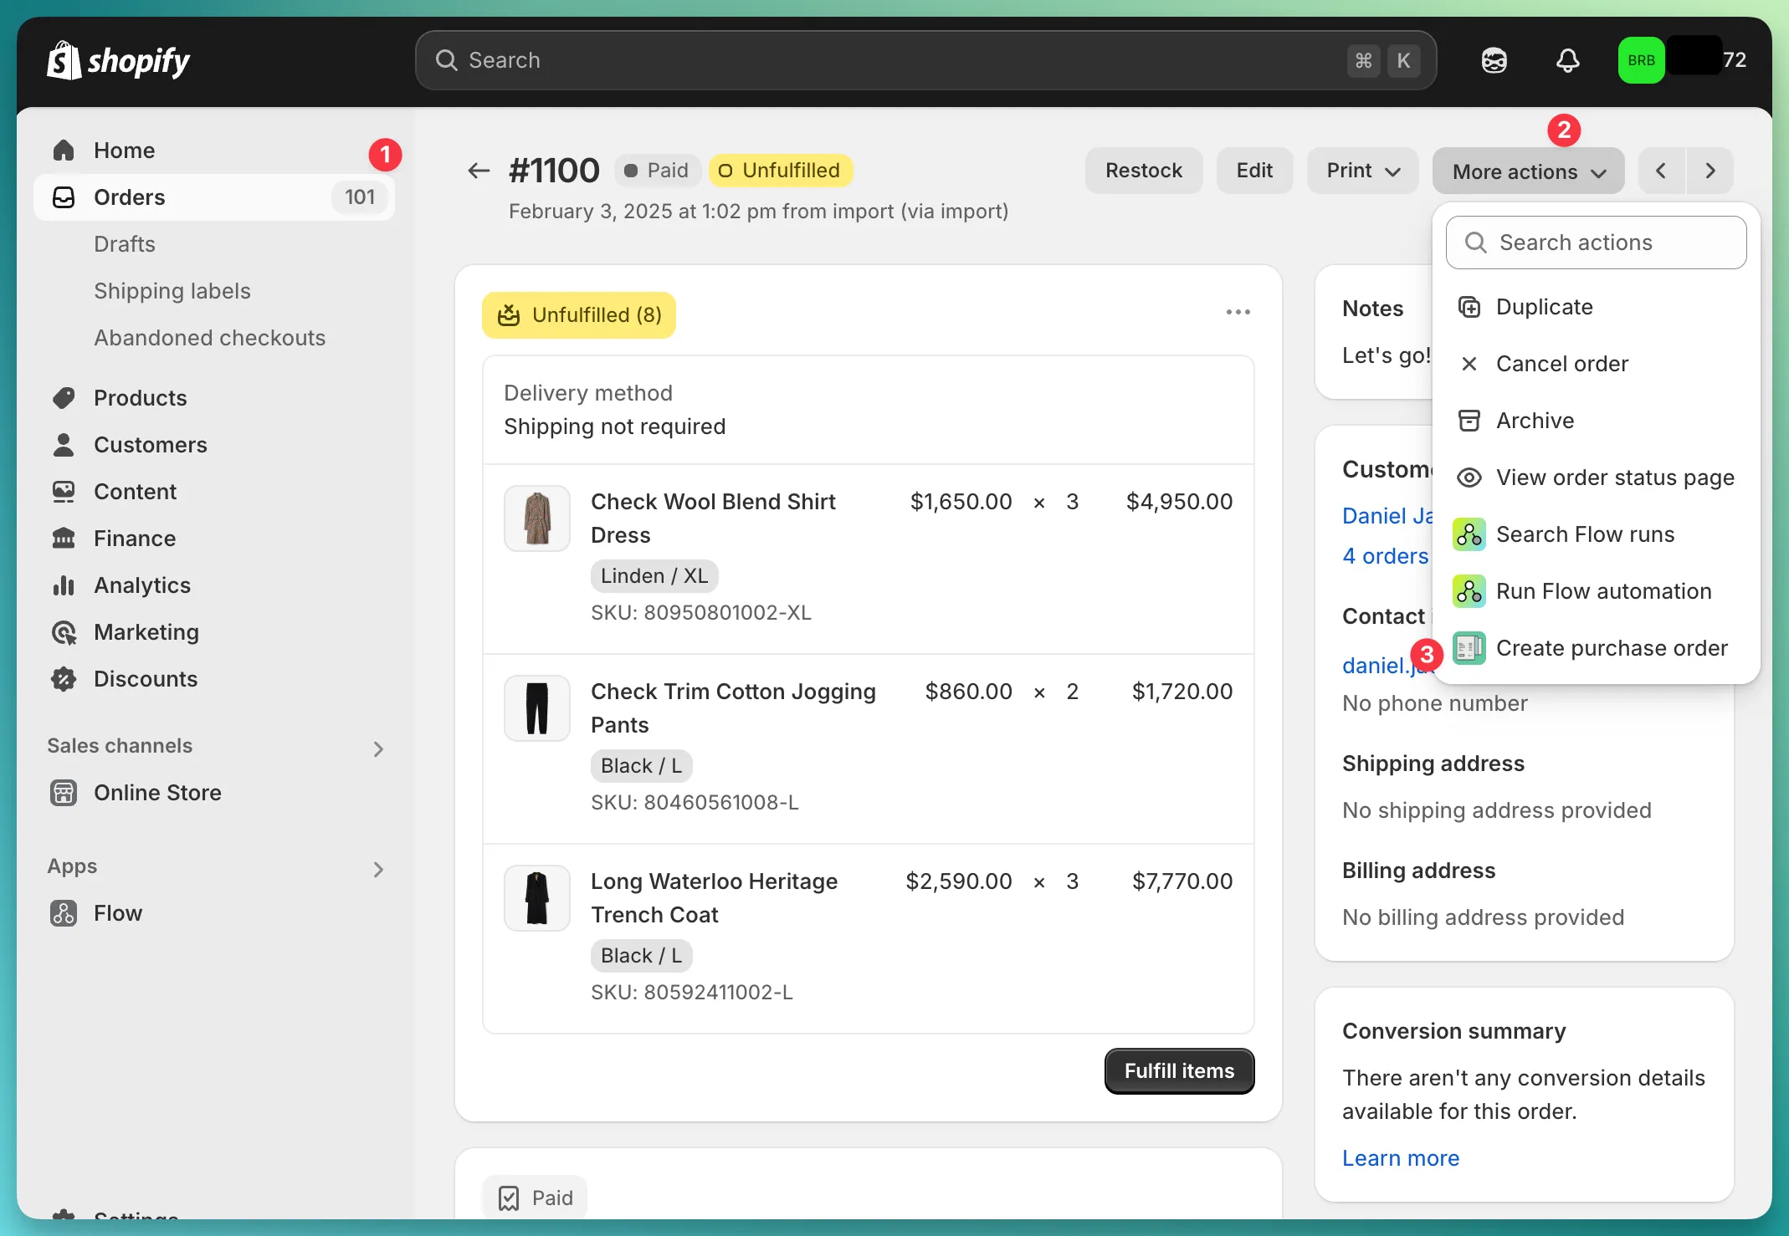
Task: Click the magnifier icon in the top Search bar
Action: pos(447,60)
